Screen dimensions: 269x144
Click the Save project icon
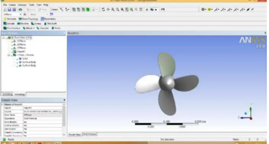pos(10,10)
